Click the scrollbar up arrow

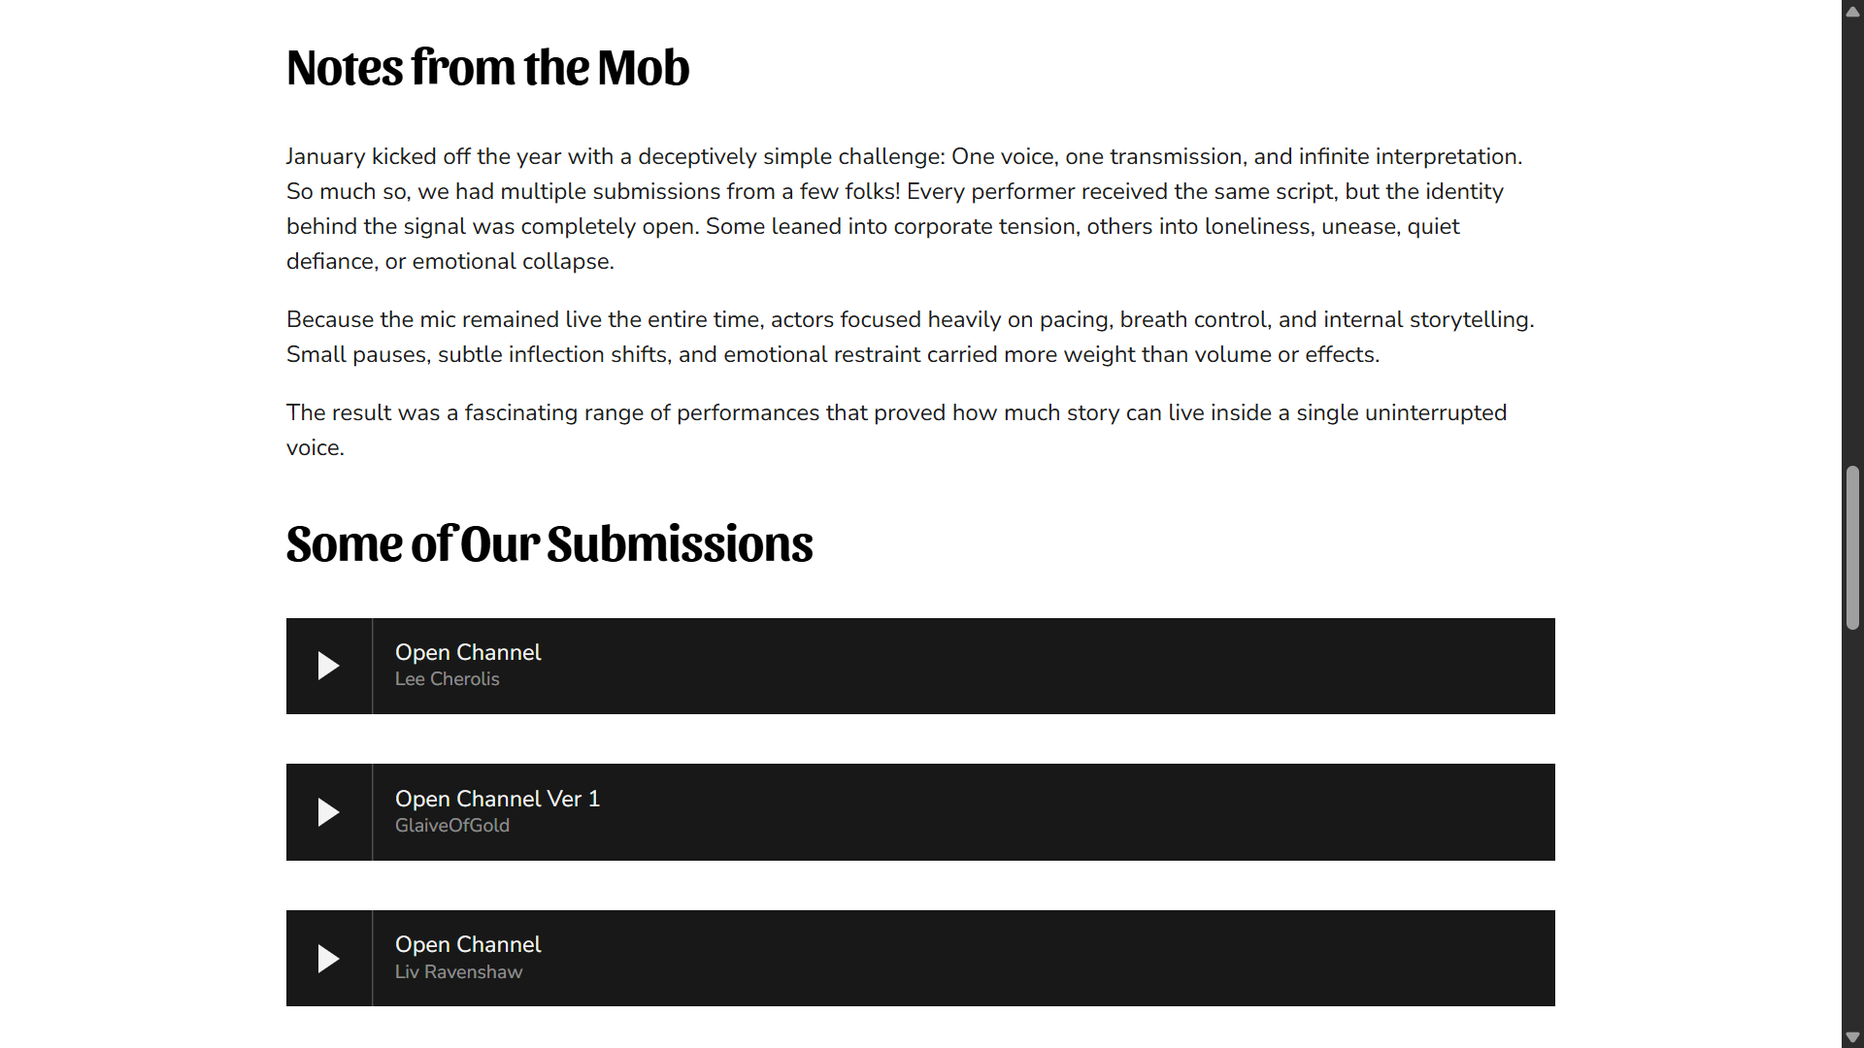1852,12
